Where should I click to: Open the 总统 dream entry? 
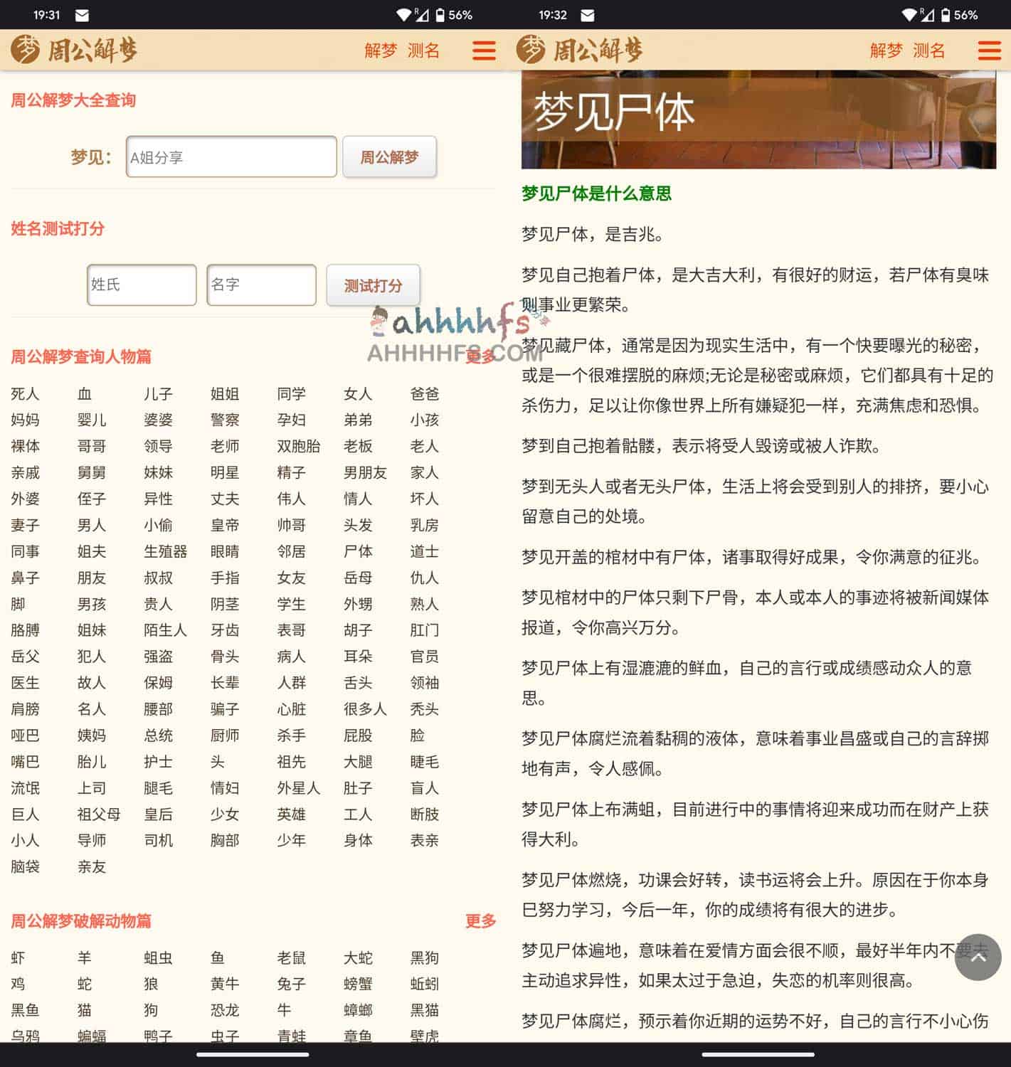point(158,736)
